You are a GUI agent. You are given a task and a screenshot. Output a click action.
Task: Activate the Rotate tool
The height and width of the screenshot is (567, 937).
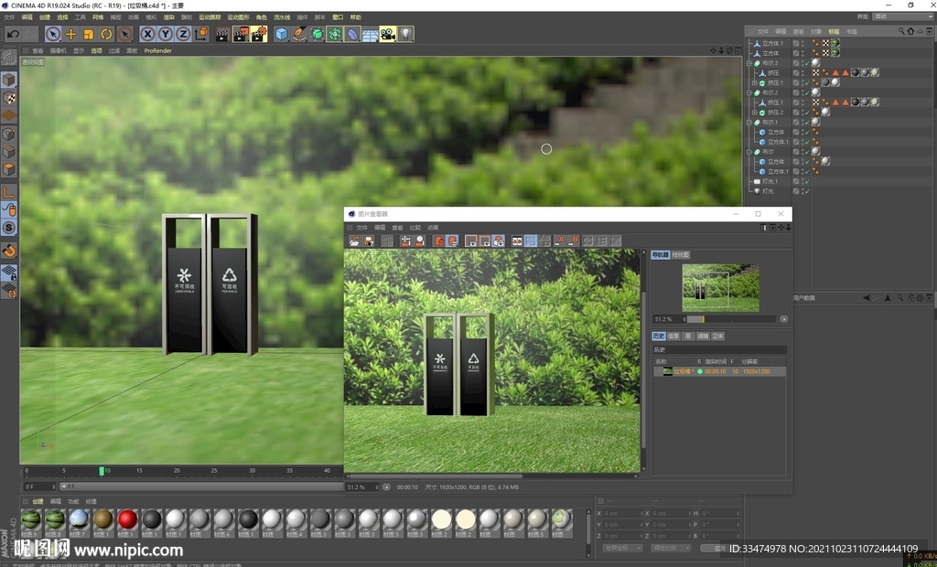(x=106, y=34)
